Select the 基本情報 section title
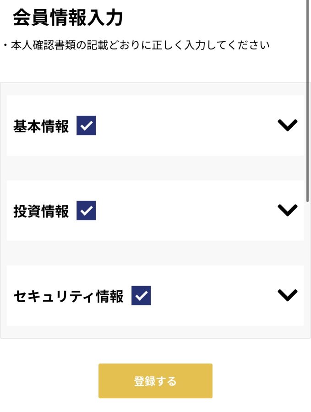Screen dimensions: 311x412 point(41,126)
